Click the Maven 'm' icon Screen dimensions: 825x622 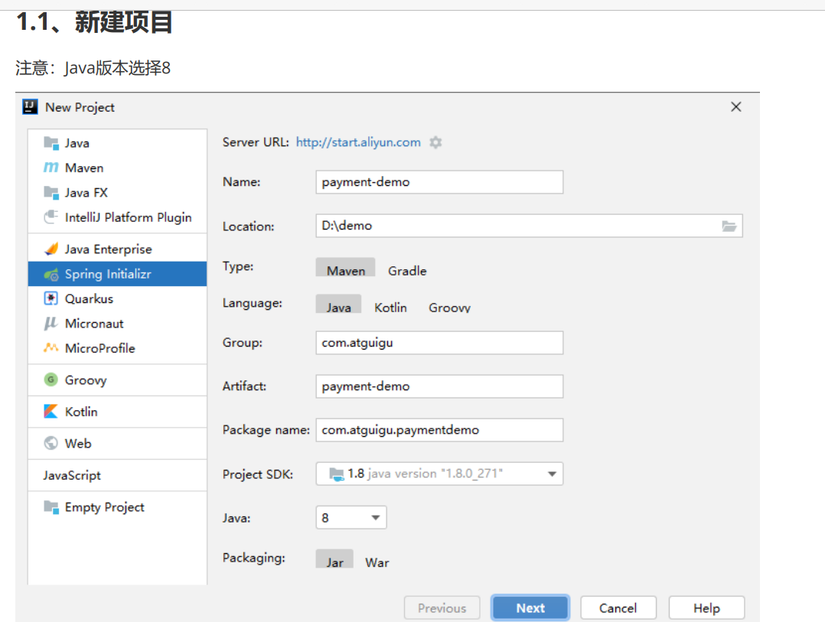coord(51,168)
